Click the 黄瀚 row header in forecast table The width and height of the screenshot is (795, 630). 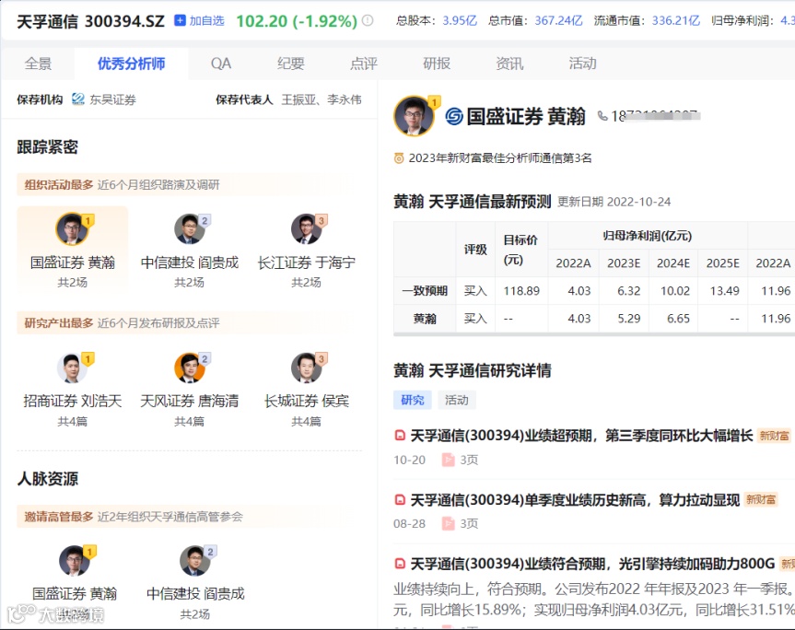(425, 319)
